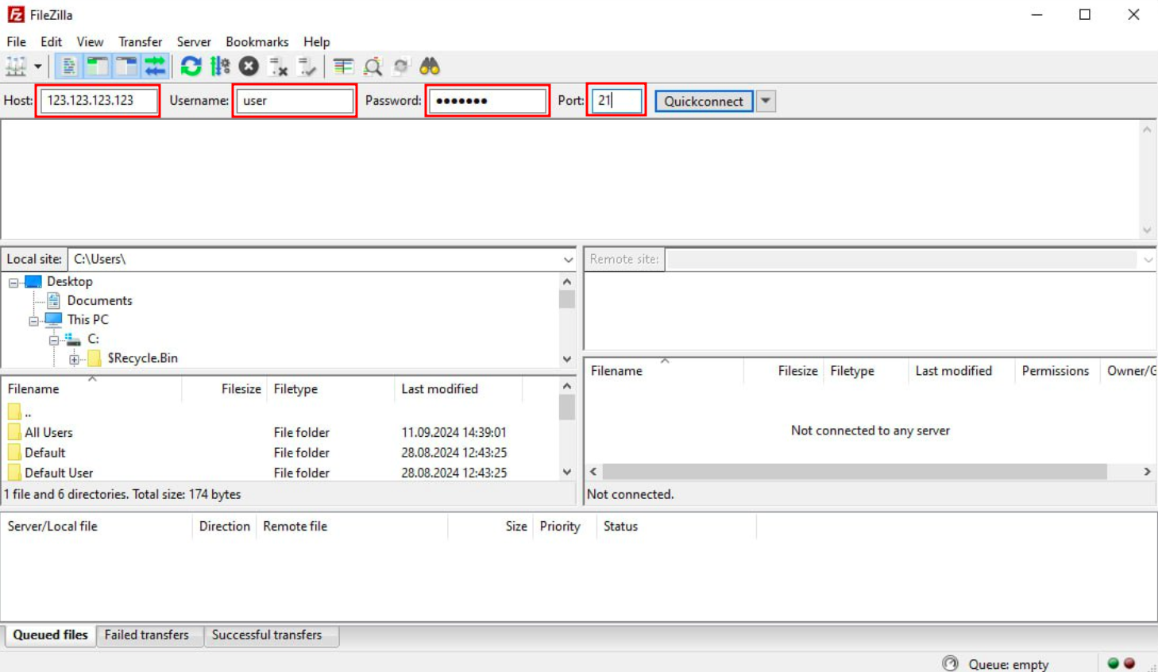Open Site Manager dropdown arrow
The width and height of the screenshot is (1158, 672).
pos(37,67)
